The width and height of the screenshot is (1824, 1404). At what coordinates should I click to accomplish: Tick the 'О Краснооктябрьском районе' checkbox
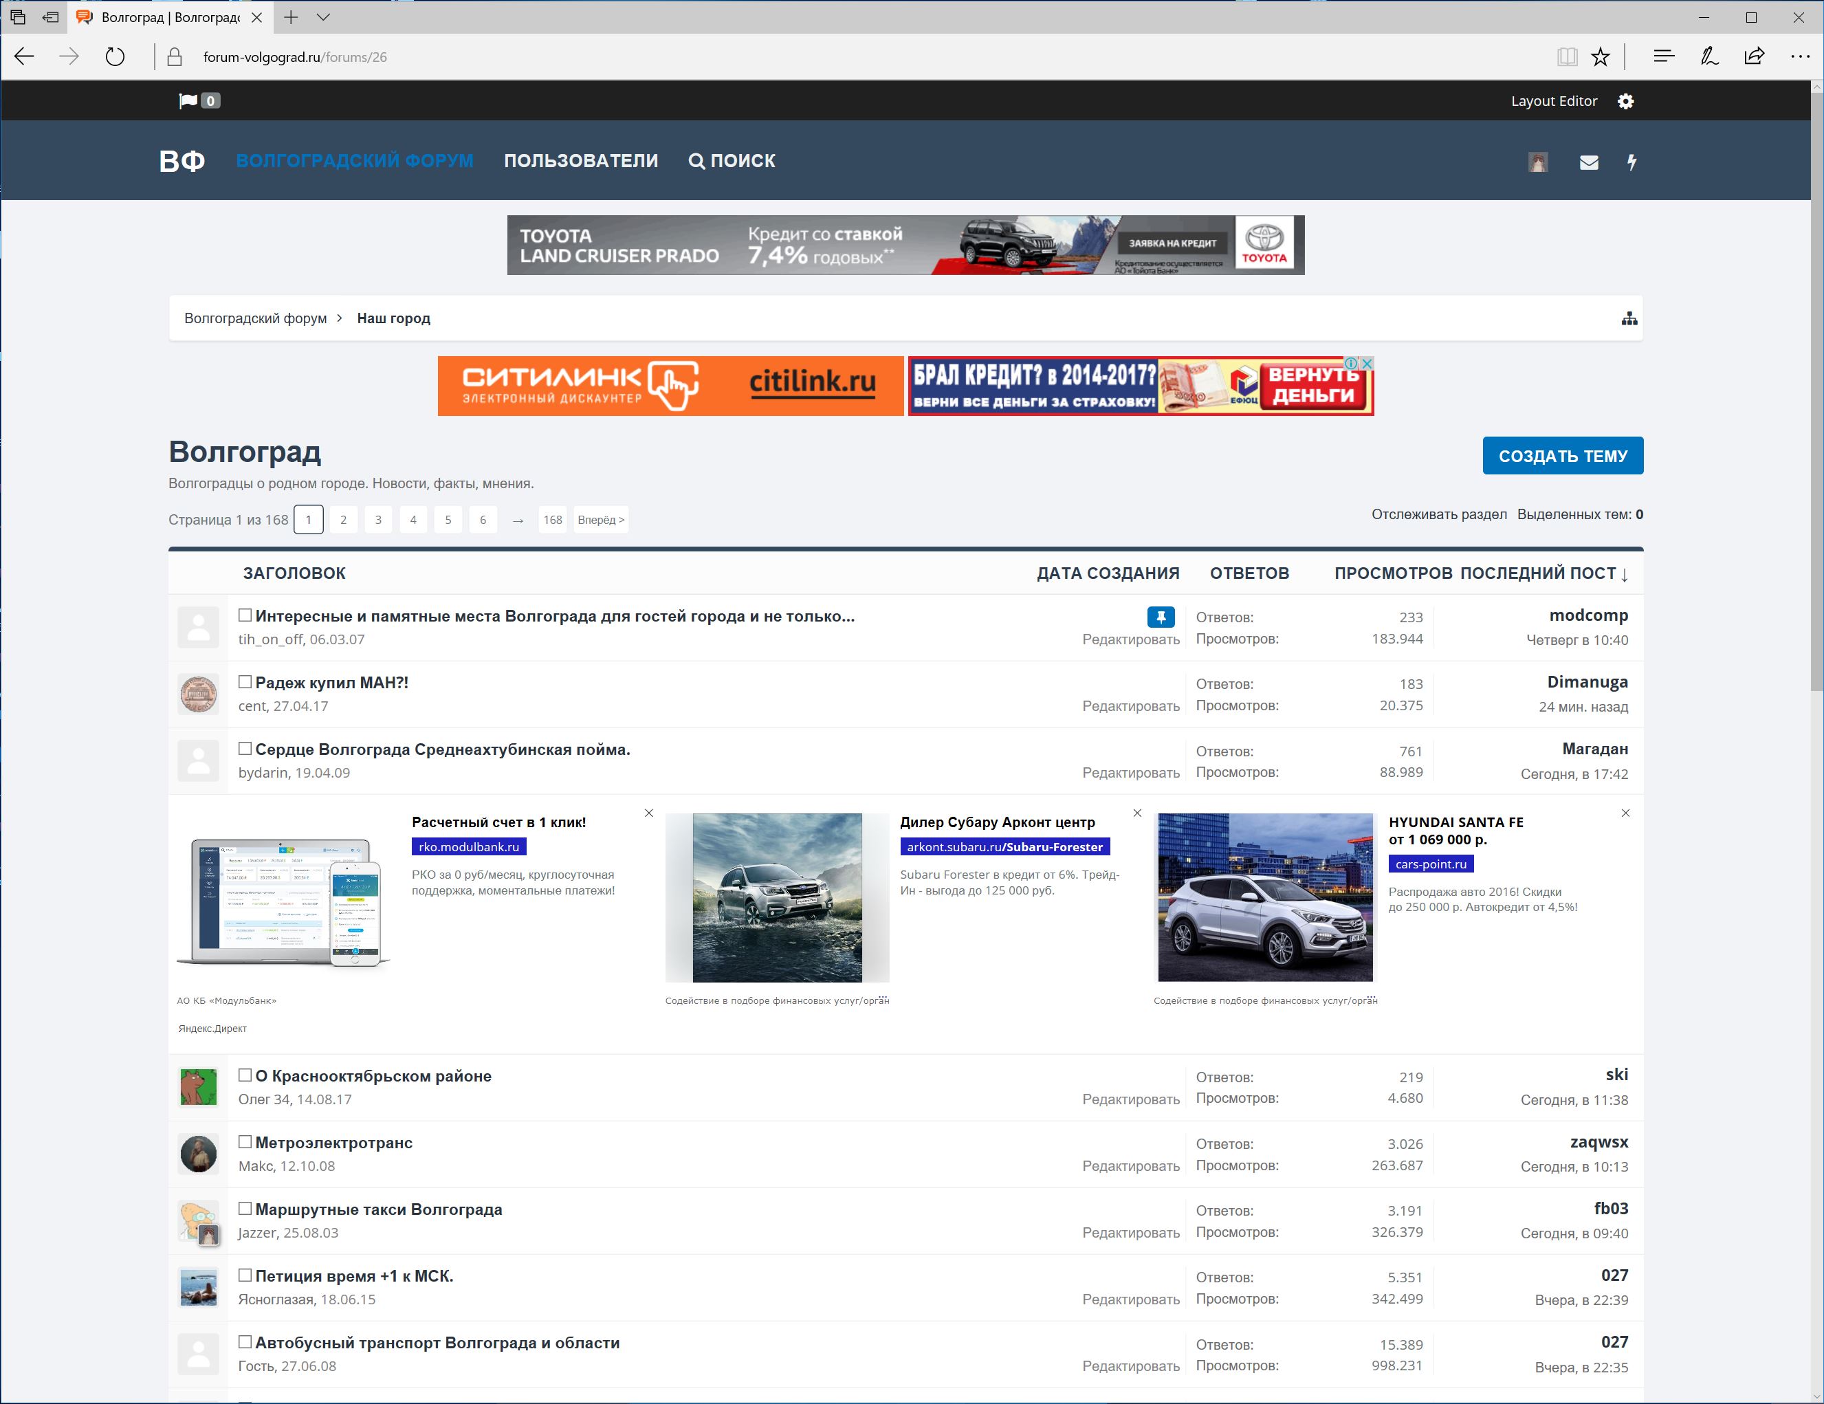pyautogui.click(x=245, y=1075)
